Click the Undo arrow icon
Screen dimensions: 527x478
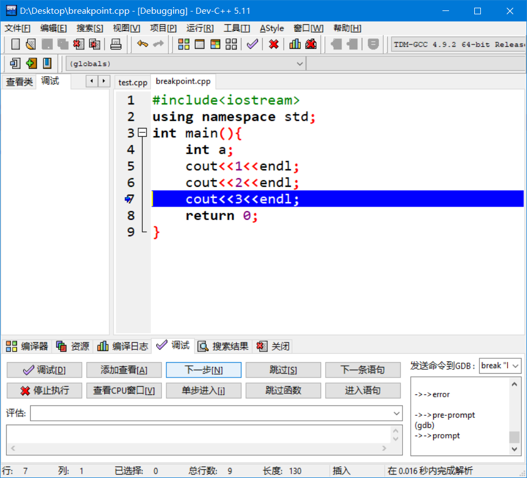tap(142, 45)
